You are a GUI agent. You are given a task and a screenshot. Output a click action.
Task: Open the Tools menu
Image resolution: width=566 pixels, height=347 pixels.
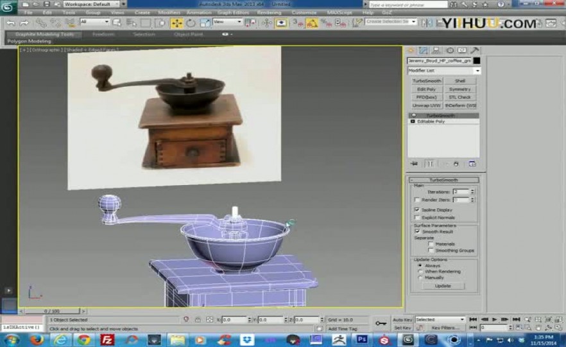69,13
